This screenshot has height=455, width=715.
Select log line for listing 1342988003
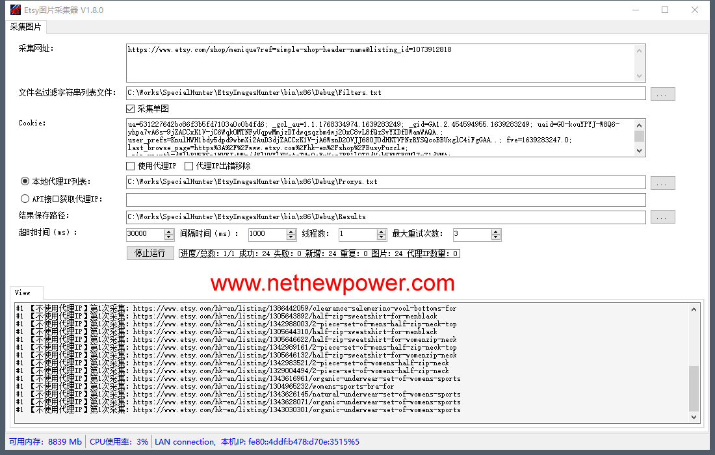pyautogui.click(x=236, y=324)
